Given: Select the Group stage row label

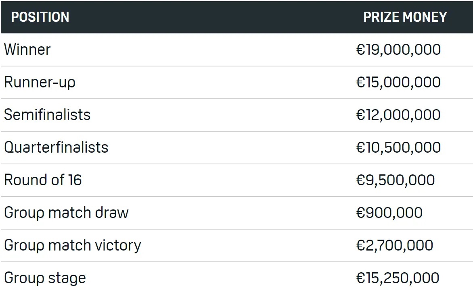Looking at the screenshot, I should 45,278.
